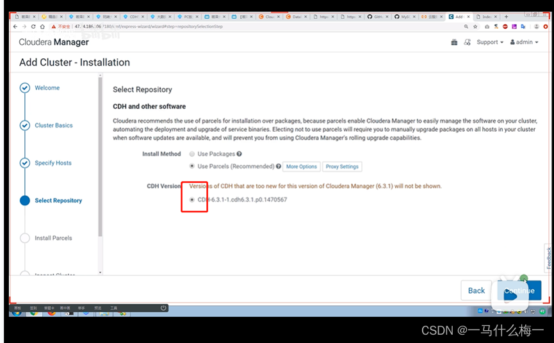Click the Back button
Image resolution: width=554 pixels, height=343 pixels.
click(x=477, y=291)
